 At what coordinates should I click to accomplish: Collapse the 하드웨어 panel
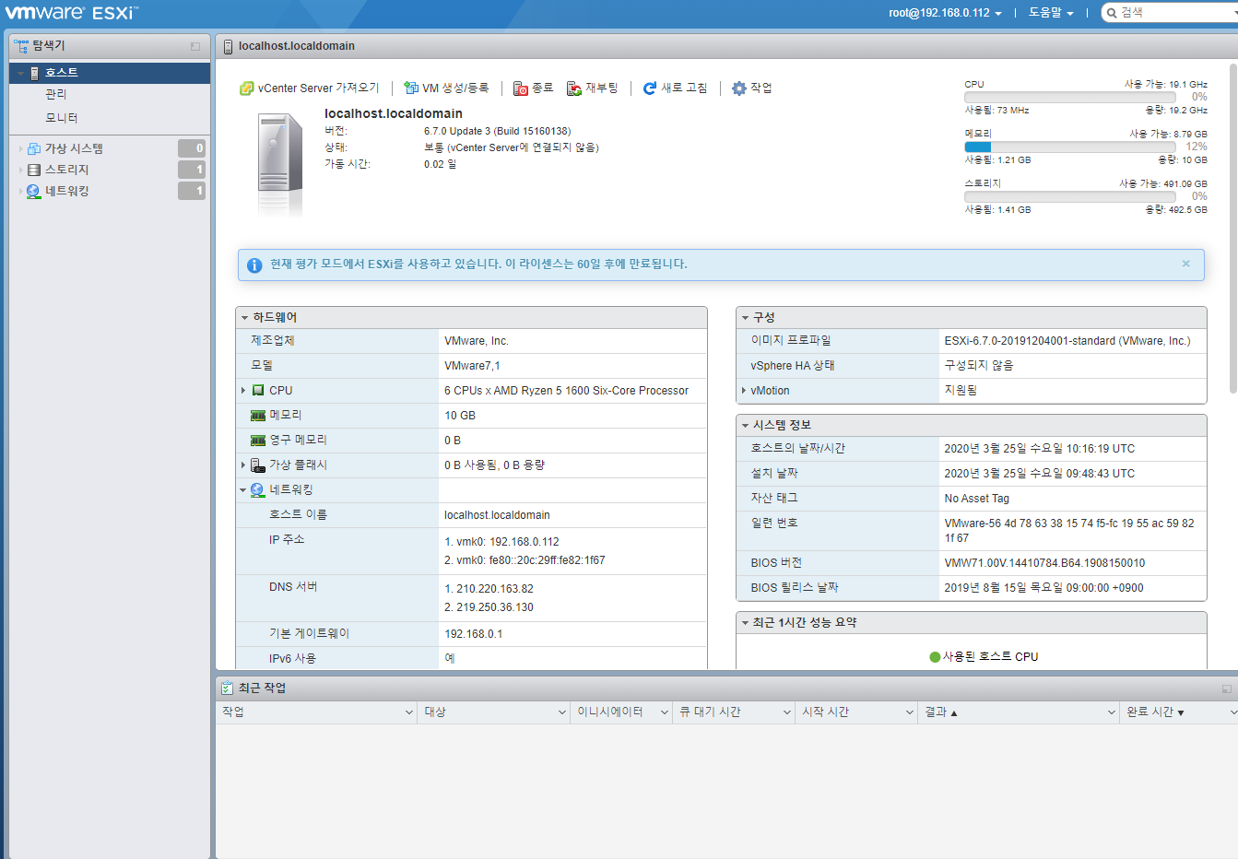coord(244,318)
